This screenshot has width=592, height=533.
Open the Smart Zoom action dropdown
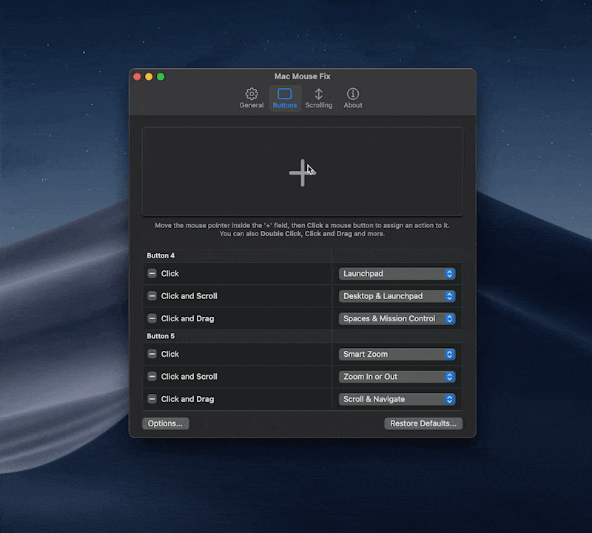coord(397,354)
